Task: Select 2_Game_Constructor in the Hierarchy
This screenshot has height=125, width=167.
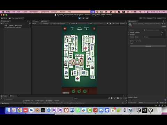Action: coord(14,25)
